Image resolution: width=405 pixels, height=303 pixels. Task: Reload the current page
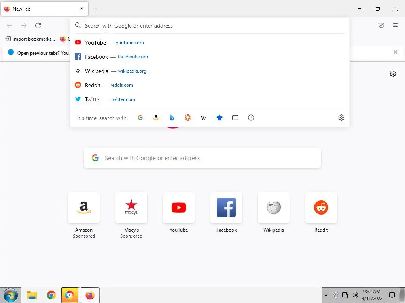38,26
